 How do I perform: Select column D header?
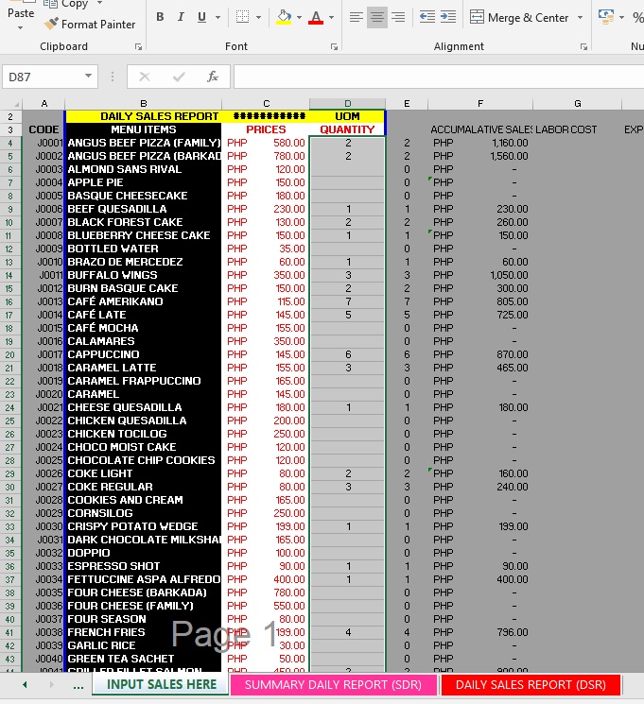tap(347, 104)
